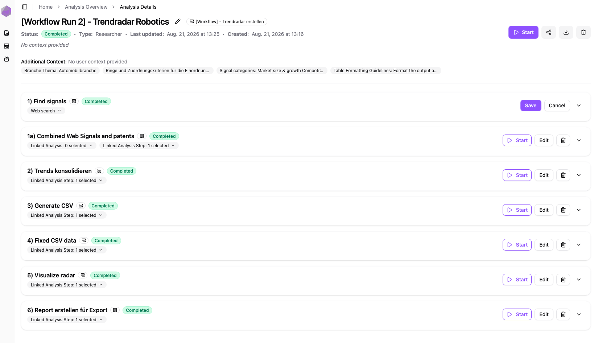The width and height of the screenshot is (594, 343).
Task: Click workflow icon beside Visualize radar
Action: [83, 276]
